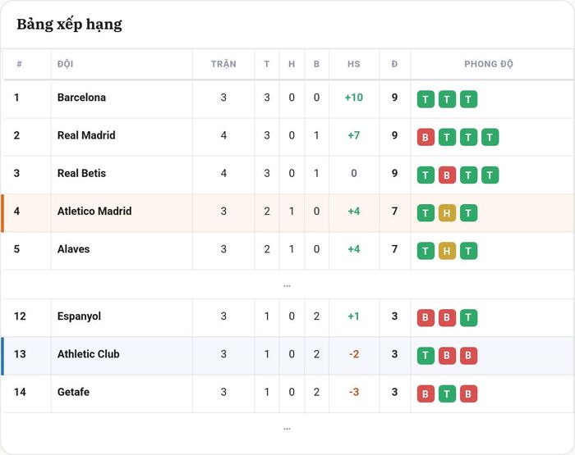Open the Atletico Madrid team link
The width and height of the screenshot is (575, 455).
click(x=94, y=211)
